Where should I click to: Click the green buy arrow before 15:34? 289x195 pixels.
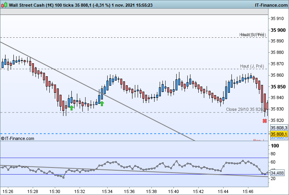[102, 103]
